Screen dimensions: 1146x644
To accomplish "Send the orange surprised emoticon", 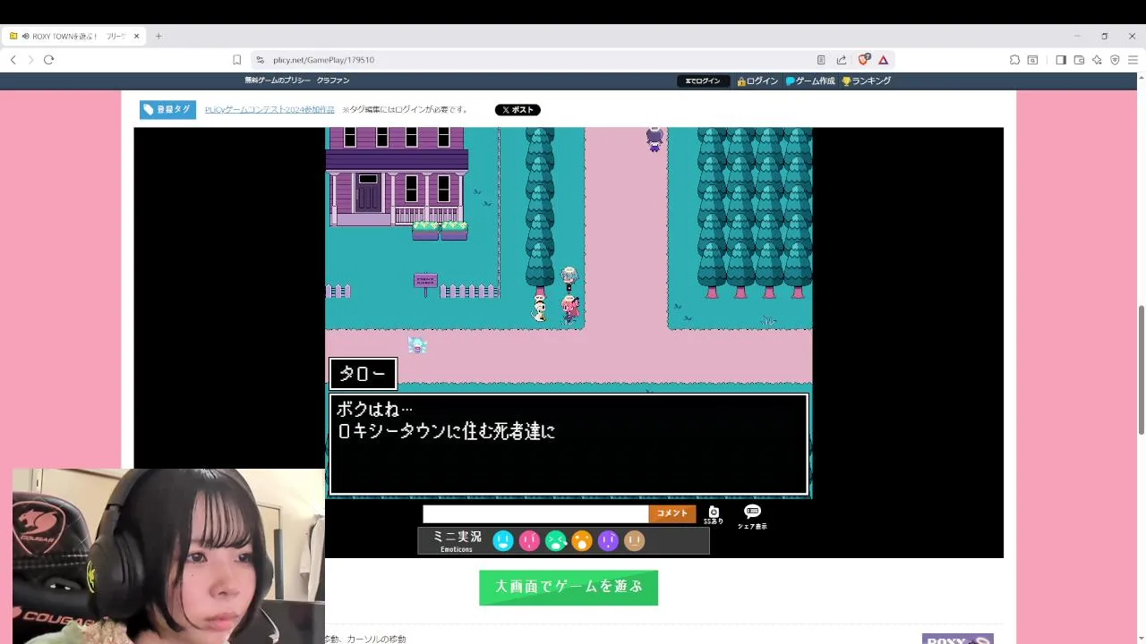I will pyautogui.click(x=582, y=540).
